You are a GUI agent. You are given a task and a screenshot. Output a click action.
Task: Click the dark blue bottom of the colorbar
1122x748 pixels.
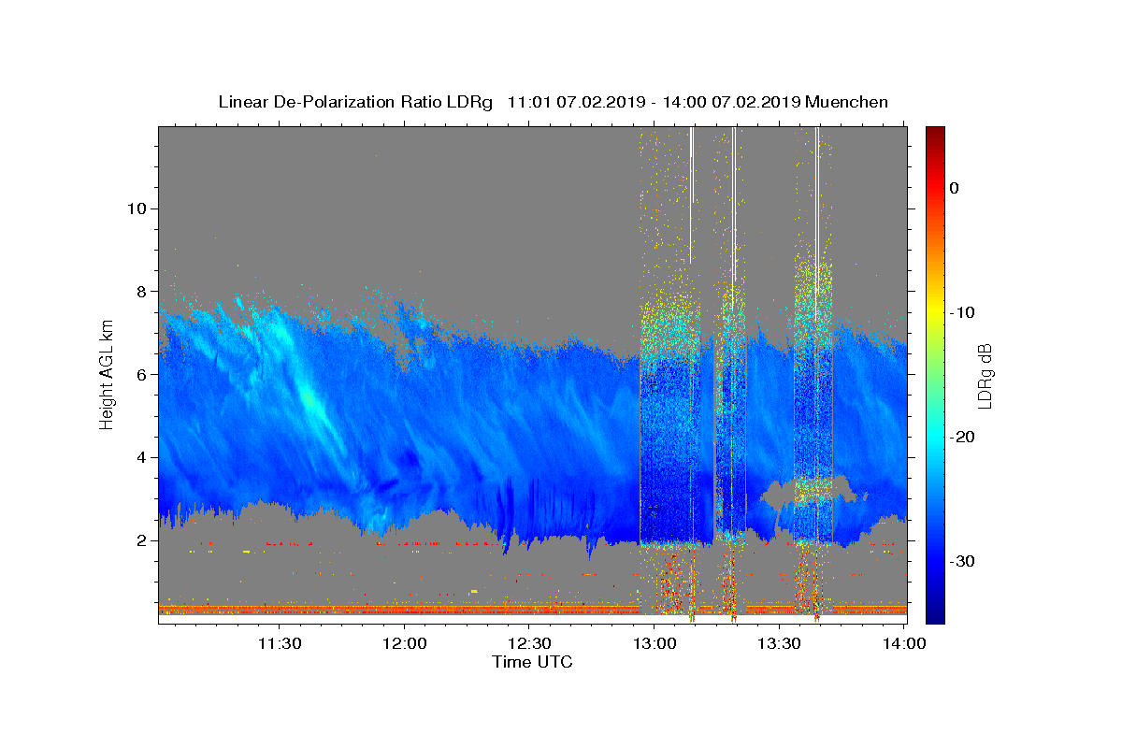[935, 616]
